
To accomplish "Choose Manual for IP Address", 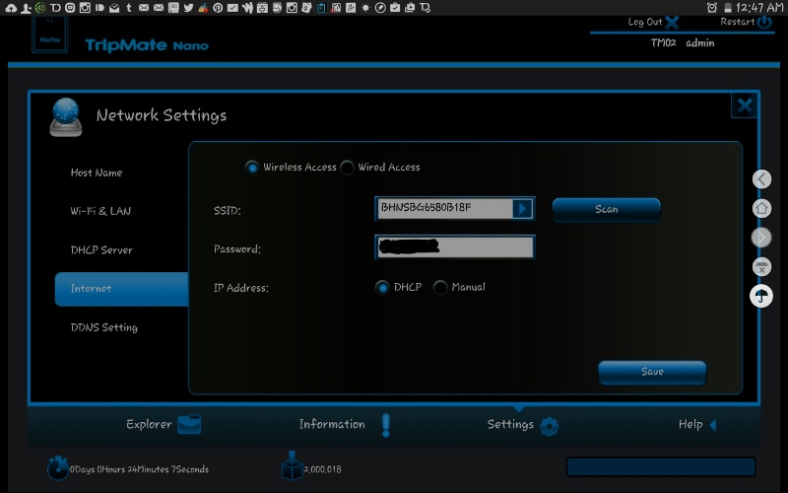I will click(440, 287).
